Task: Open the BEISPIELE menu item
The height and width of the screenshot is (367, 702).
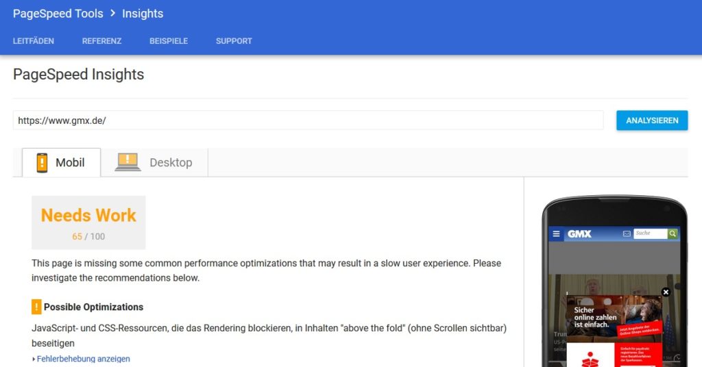Action: pos(169,40)
